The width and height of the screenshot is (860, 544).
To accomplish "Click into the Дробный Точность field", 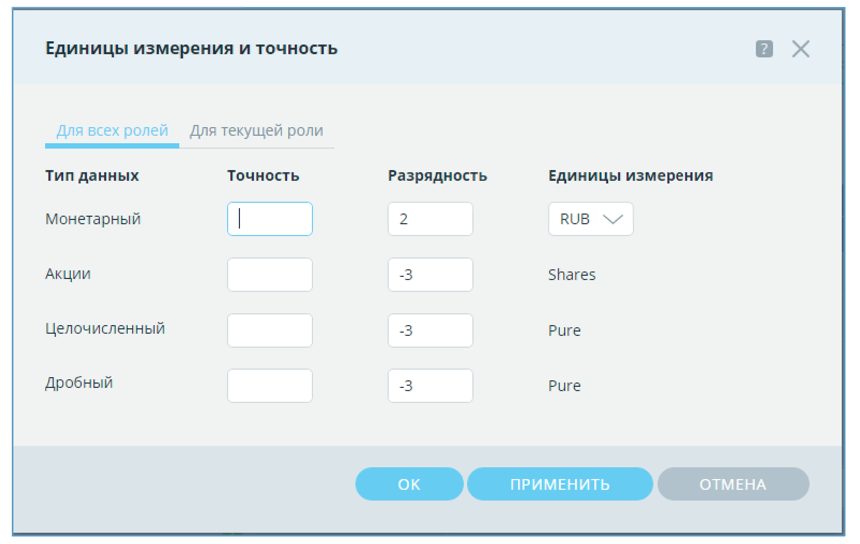I will pos(270,386).
